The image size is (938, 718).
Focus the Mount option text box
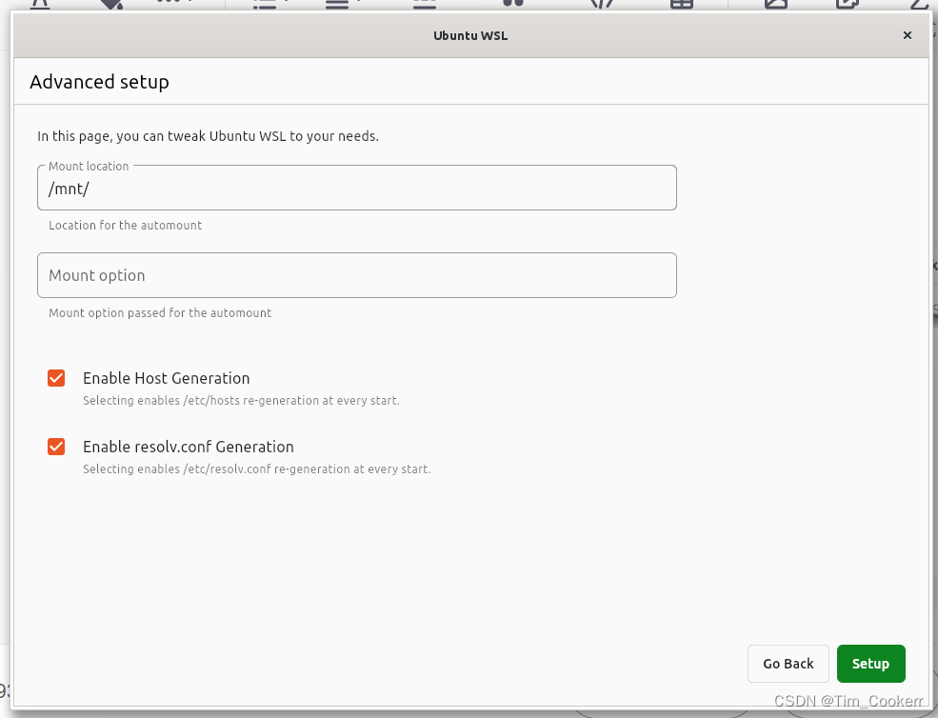point(356,275)
